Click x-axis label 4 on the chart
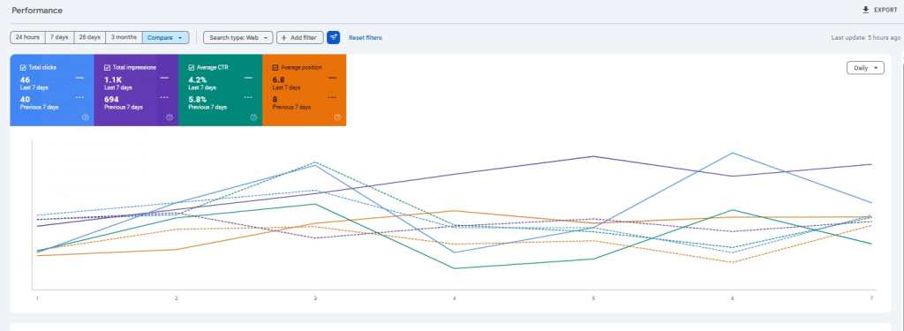 [455, 298]
